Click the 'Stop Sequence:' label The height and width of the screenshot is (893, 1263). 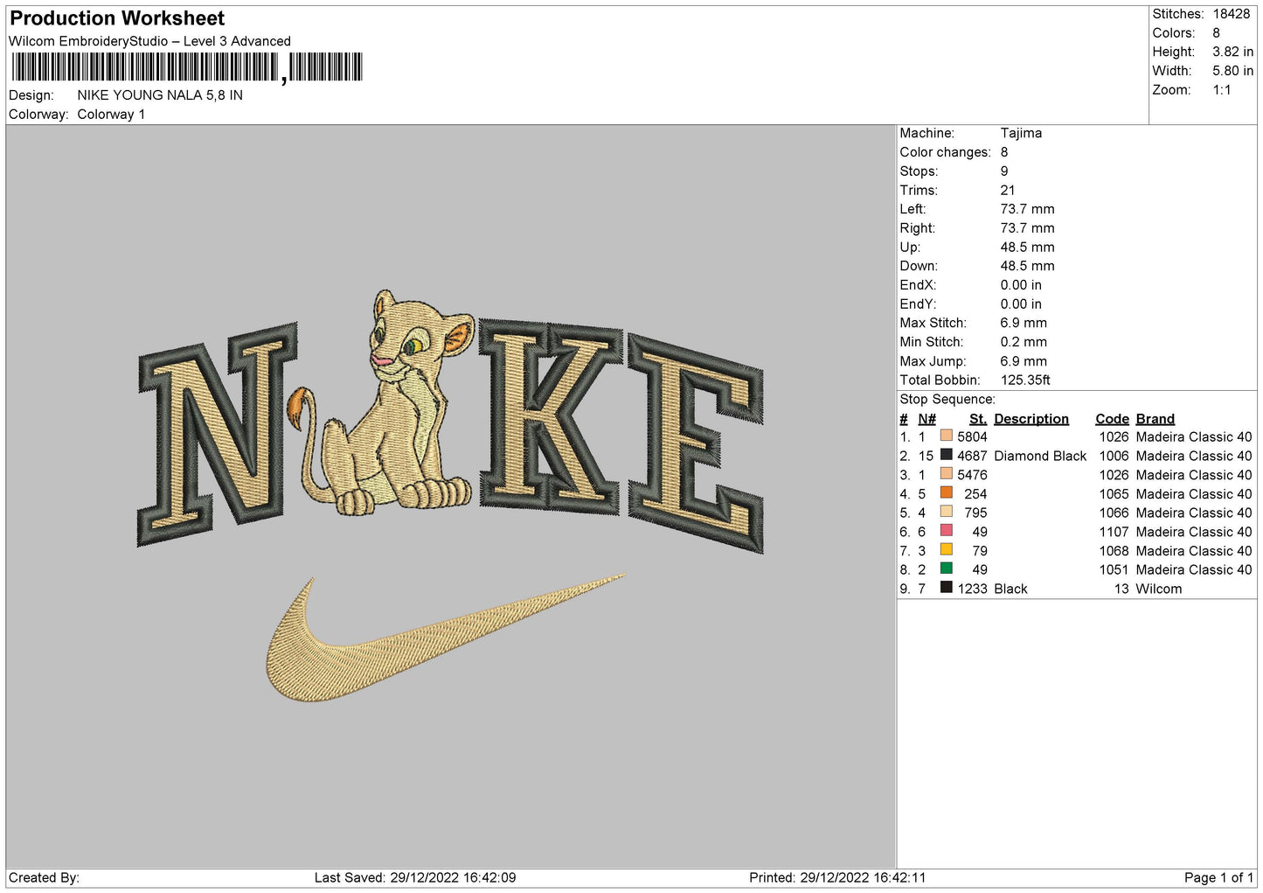[x=947, y=400]
